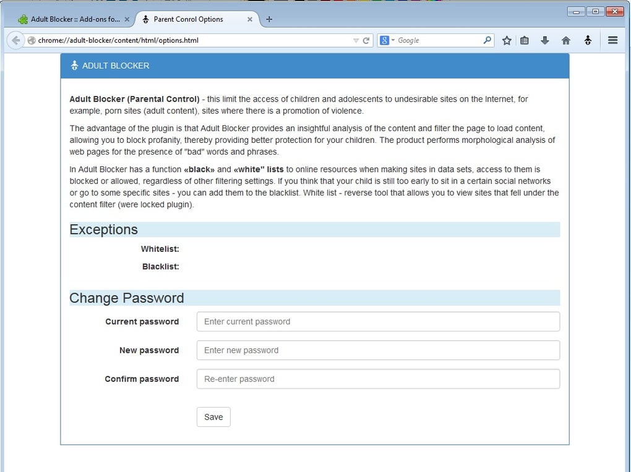Open the Firefox hamburger menu
631x472 pixels.
click(x=613, y=40)
